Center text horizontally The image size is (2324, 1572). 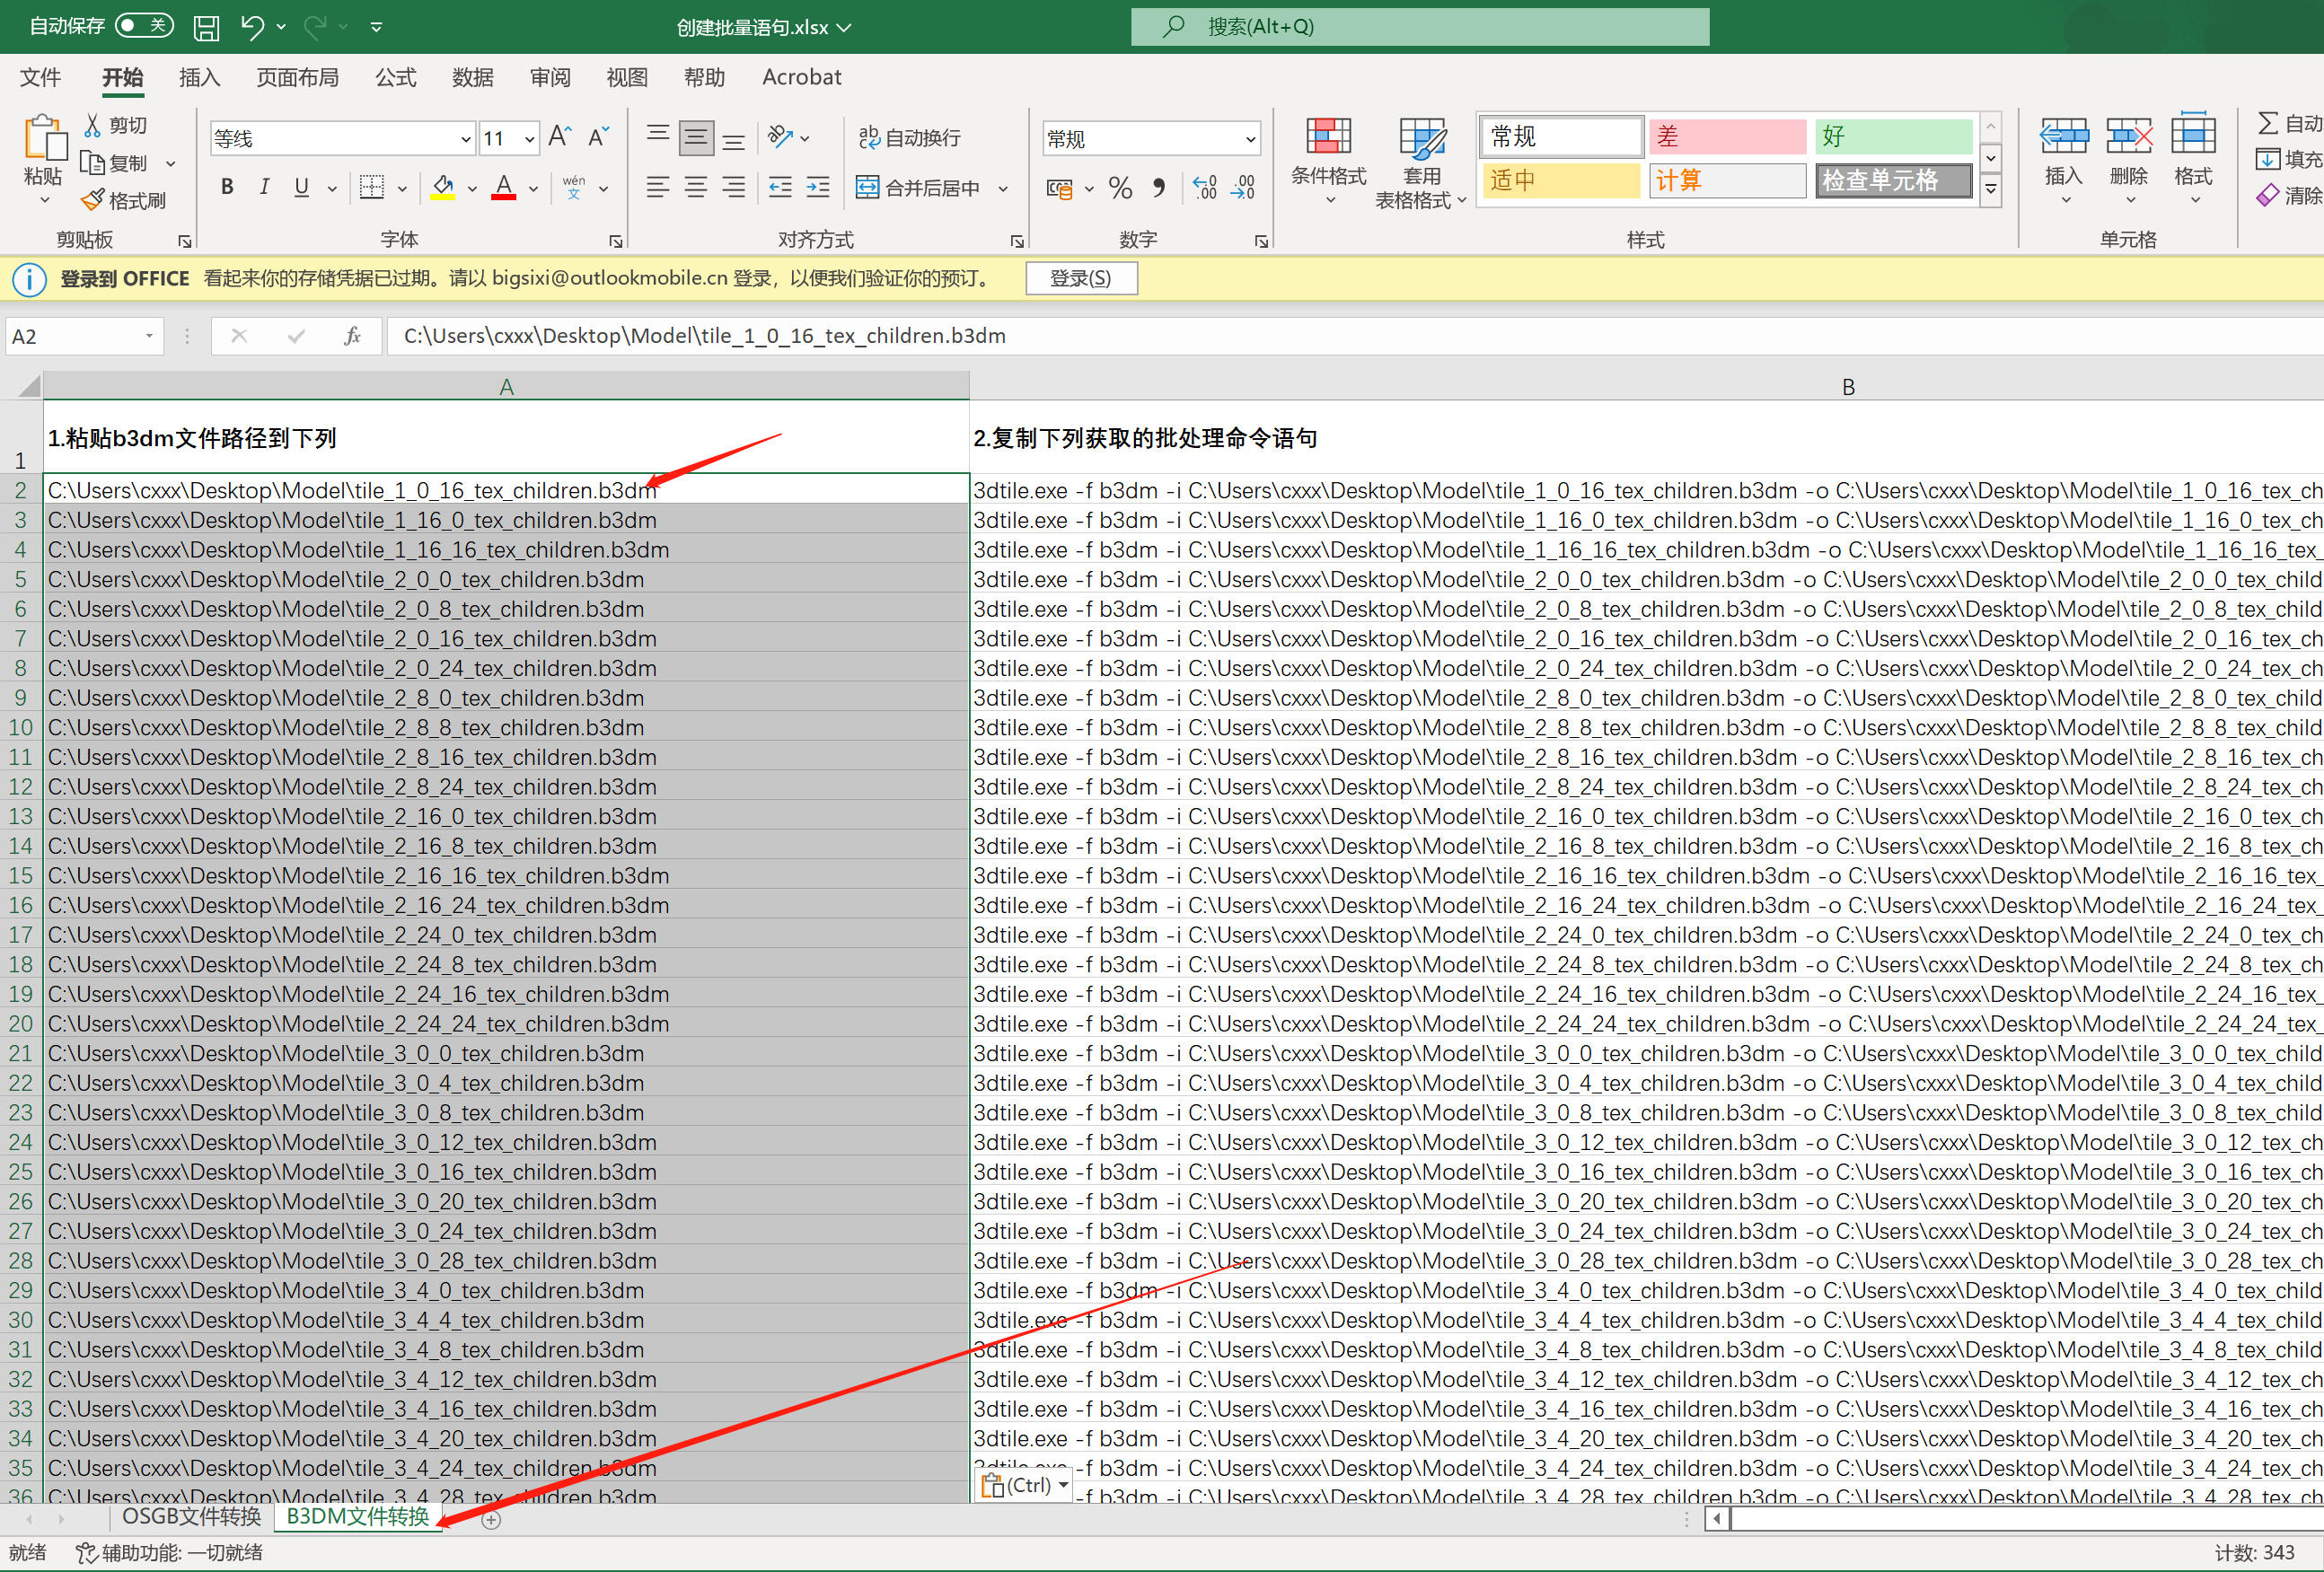click(x=696, y=187)
